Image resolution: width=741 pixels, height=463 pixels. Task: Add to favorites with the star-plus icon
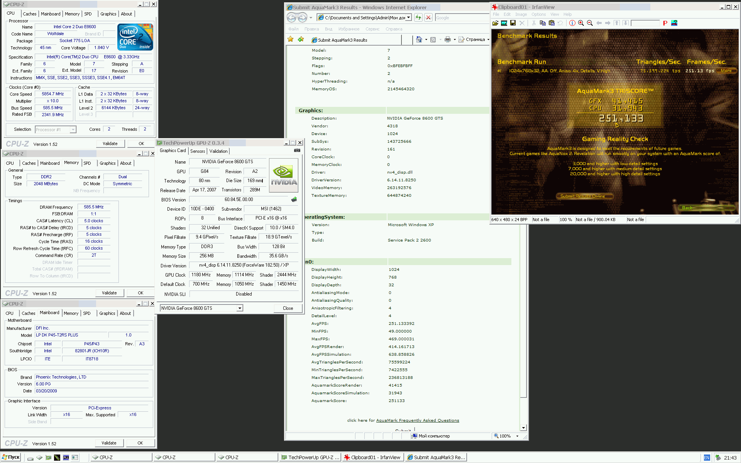301,39
